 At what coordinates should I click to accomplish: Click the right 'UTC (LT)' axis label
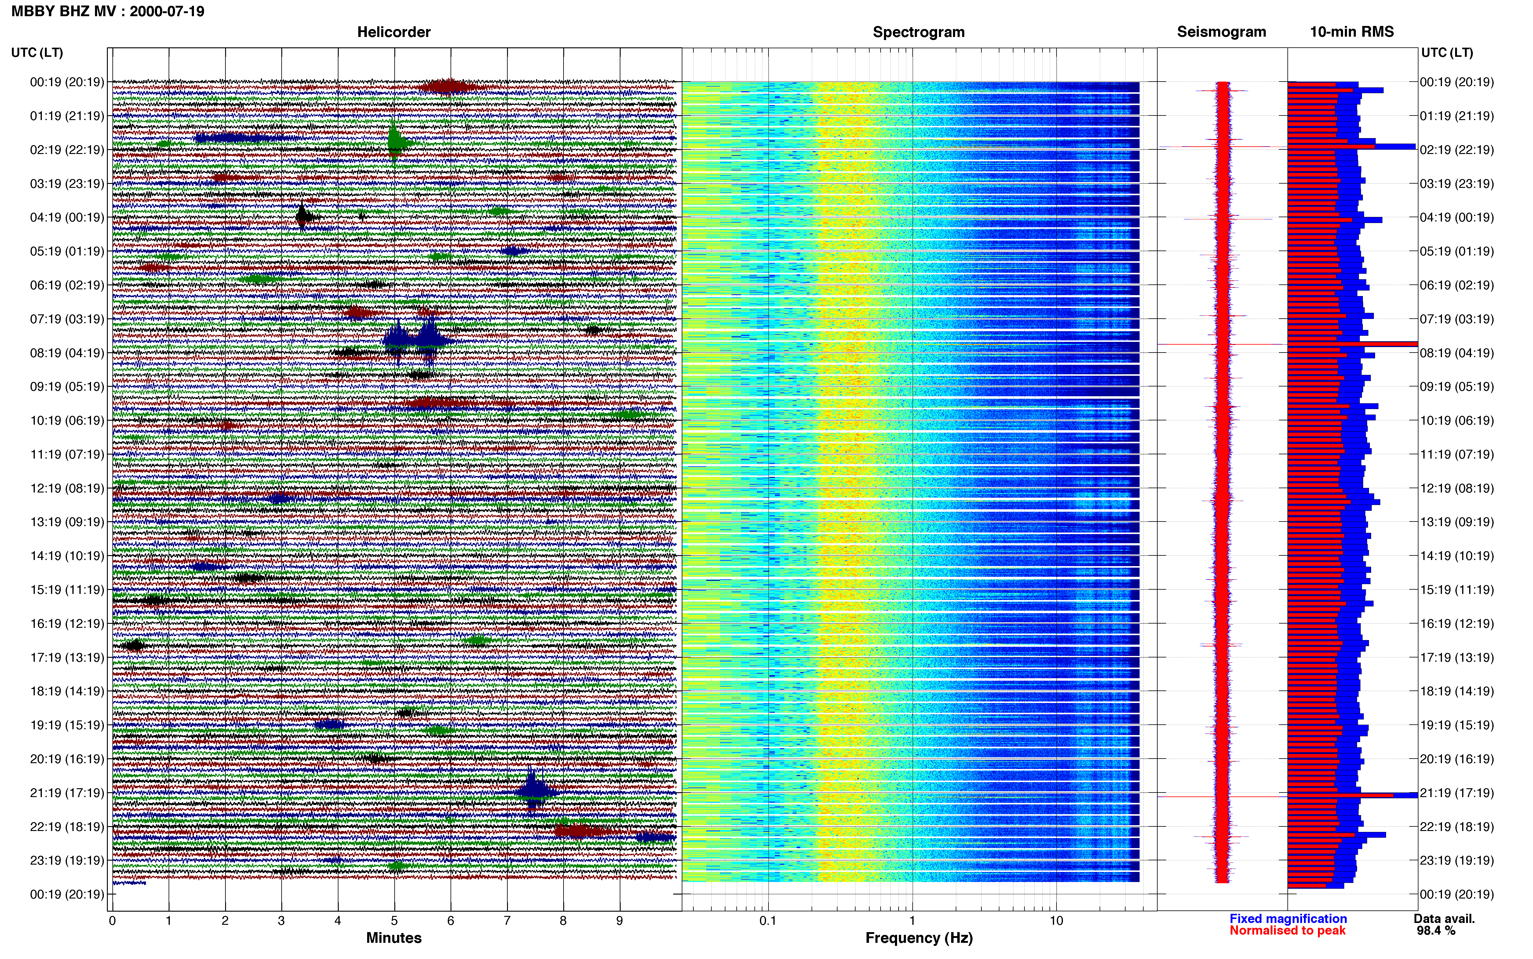1447,53
